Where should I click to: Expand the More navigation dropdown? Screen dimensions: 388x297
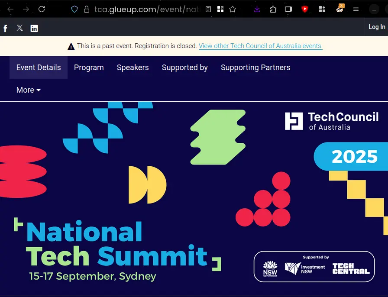28,90
